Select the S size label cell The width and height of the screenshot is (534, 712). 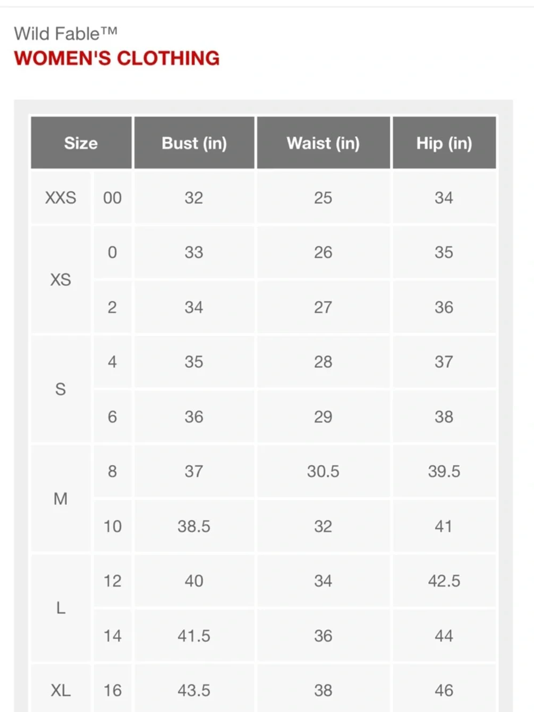click(x=60, y=389)
